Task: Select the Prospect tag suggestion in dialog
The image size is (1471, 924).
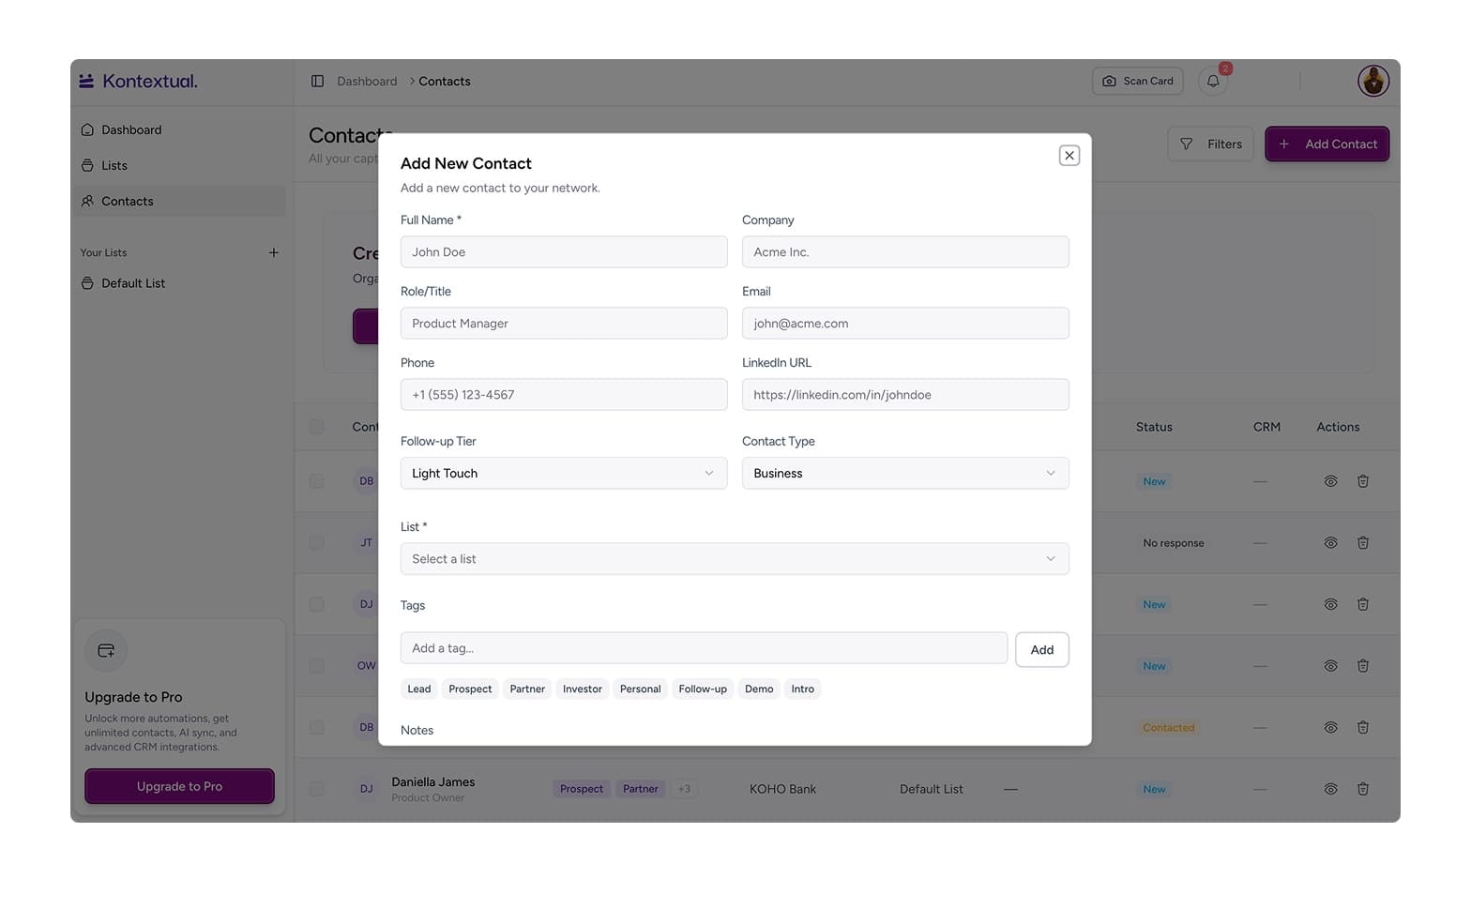Action: pos(470,689)
